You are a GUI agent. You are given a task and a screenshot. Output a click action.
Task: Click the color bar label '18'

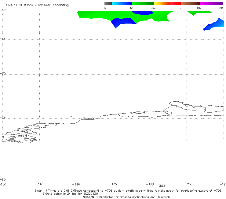pyautogui.click(x=131, y=8)
